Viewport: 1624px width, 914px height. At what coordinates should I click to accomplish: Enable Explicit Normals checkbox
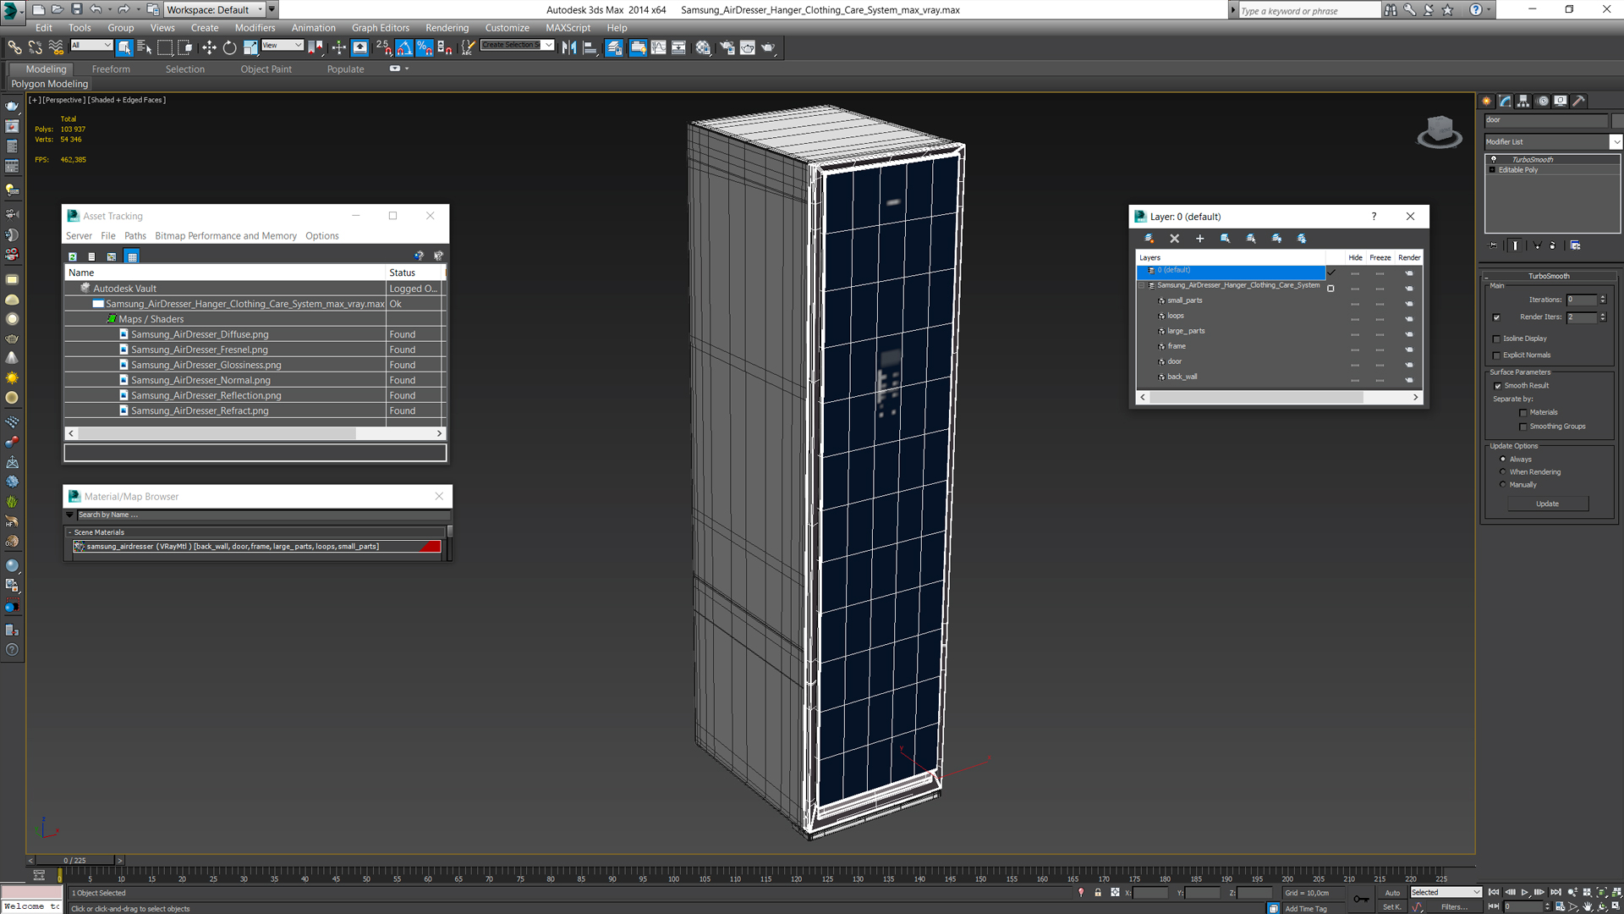coord(1496,355)
